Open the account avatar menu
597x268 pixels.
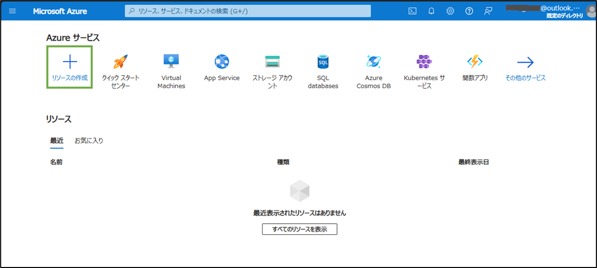click(592, 11)
